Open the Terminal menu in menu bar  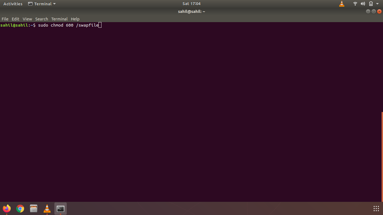pos(59,19)
